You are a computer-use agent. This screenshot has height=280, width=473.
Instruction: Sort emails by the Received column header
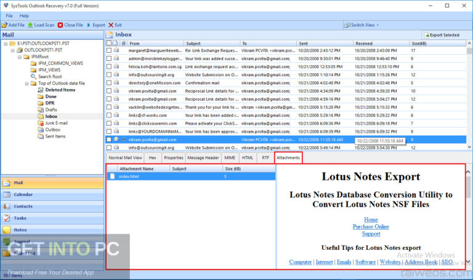point(381,44)
